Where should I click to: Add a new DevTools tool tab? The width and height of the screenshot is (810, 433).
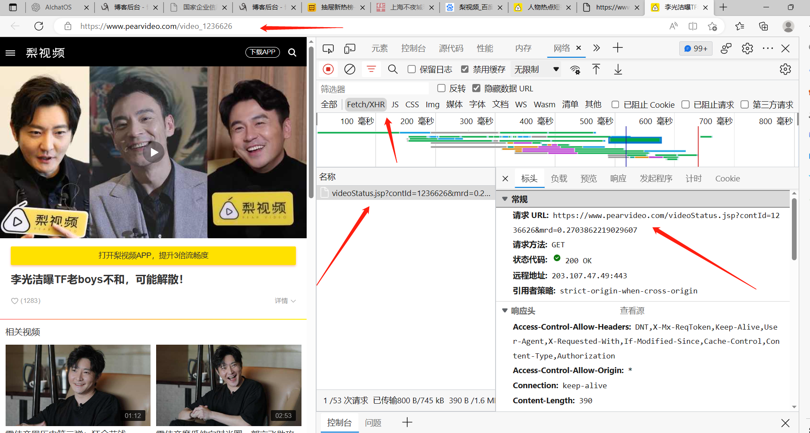tap(618, 48)
